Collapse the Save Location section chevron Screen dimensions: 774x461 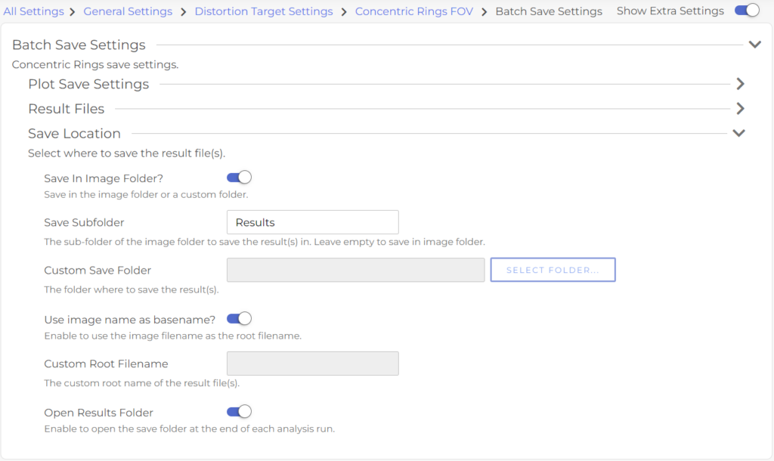[x=739, y=133]
